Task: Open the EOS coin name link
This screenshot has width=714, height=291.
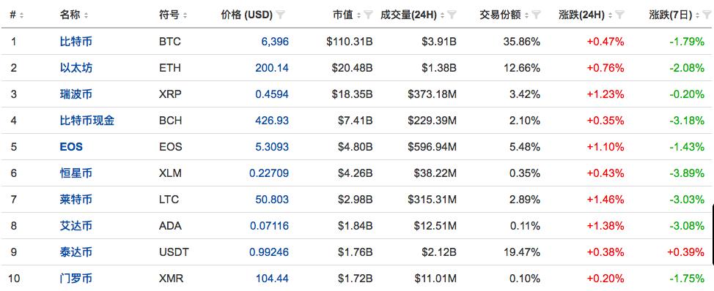Action: (71, 147)
